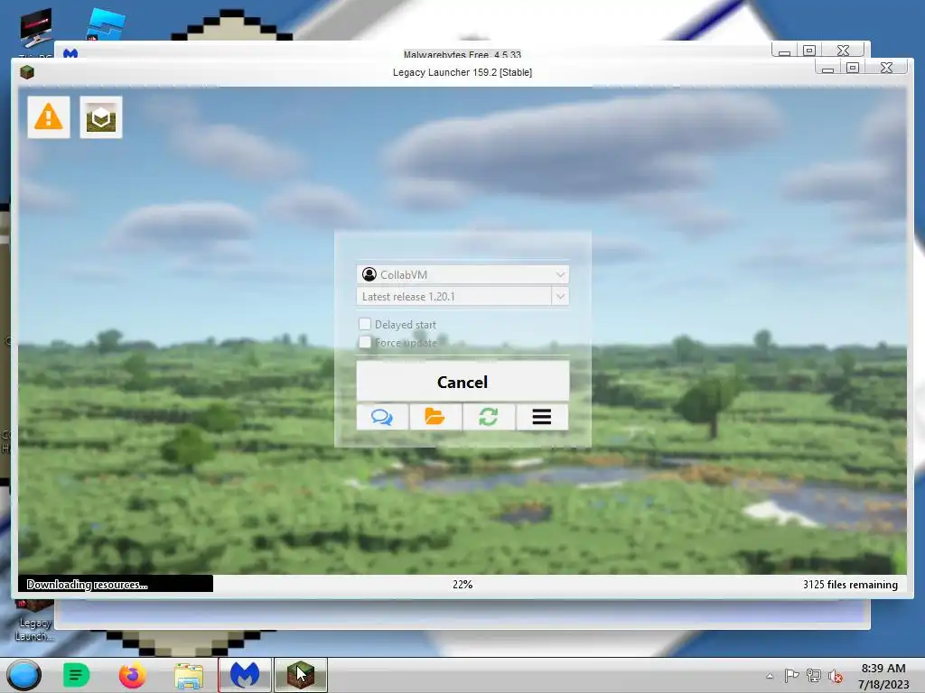The height and width of the screenshot is (693, 925).
Task: Click the muted volume tray icon
Action: [836, 676]
